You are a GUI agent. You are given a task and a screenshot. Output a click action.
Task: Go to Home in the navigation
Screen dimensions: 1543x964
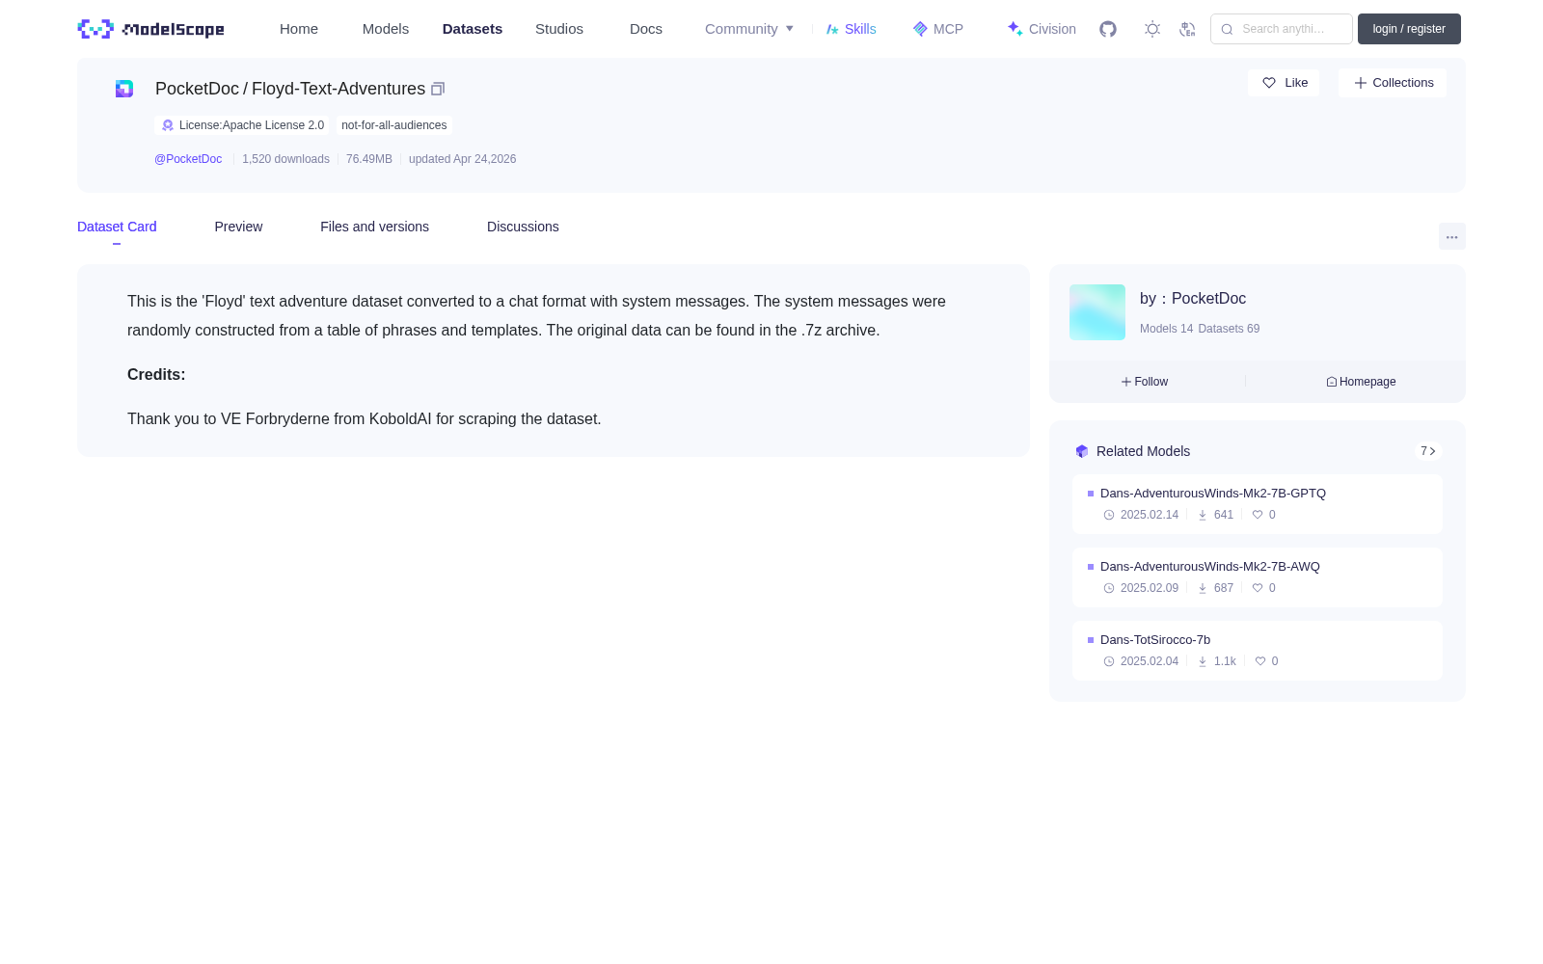click(299, 29)
